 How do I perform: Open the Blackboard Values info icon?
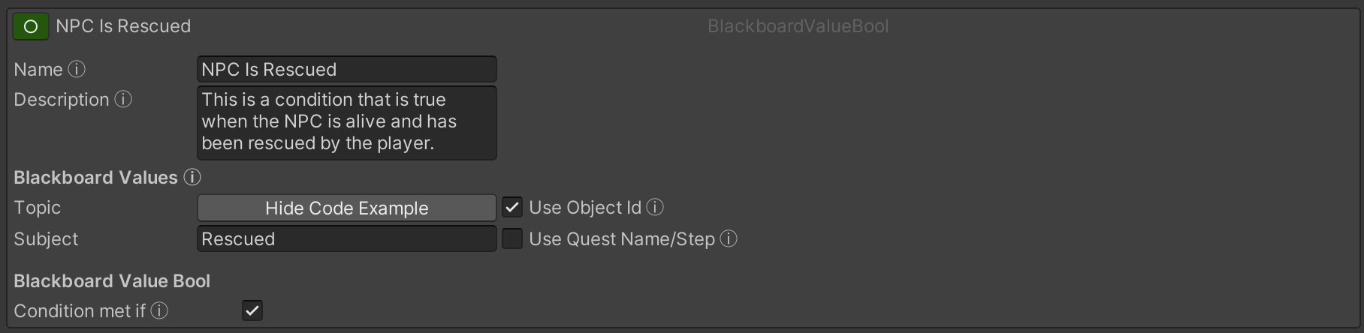(192, 178)
